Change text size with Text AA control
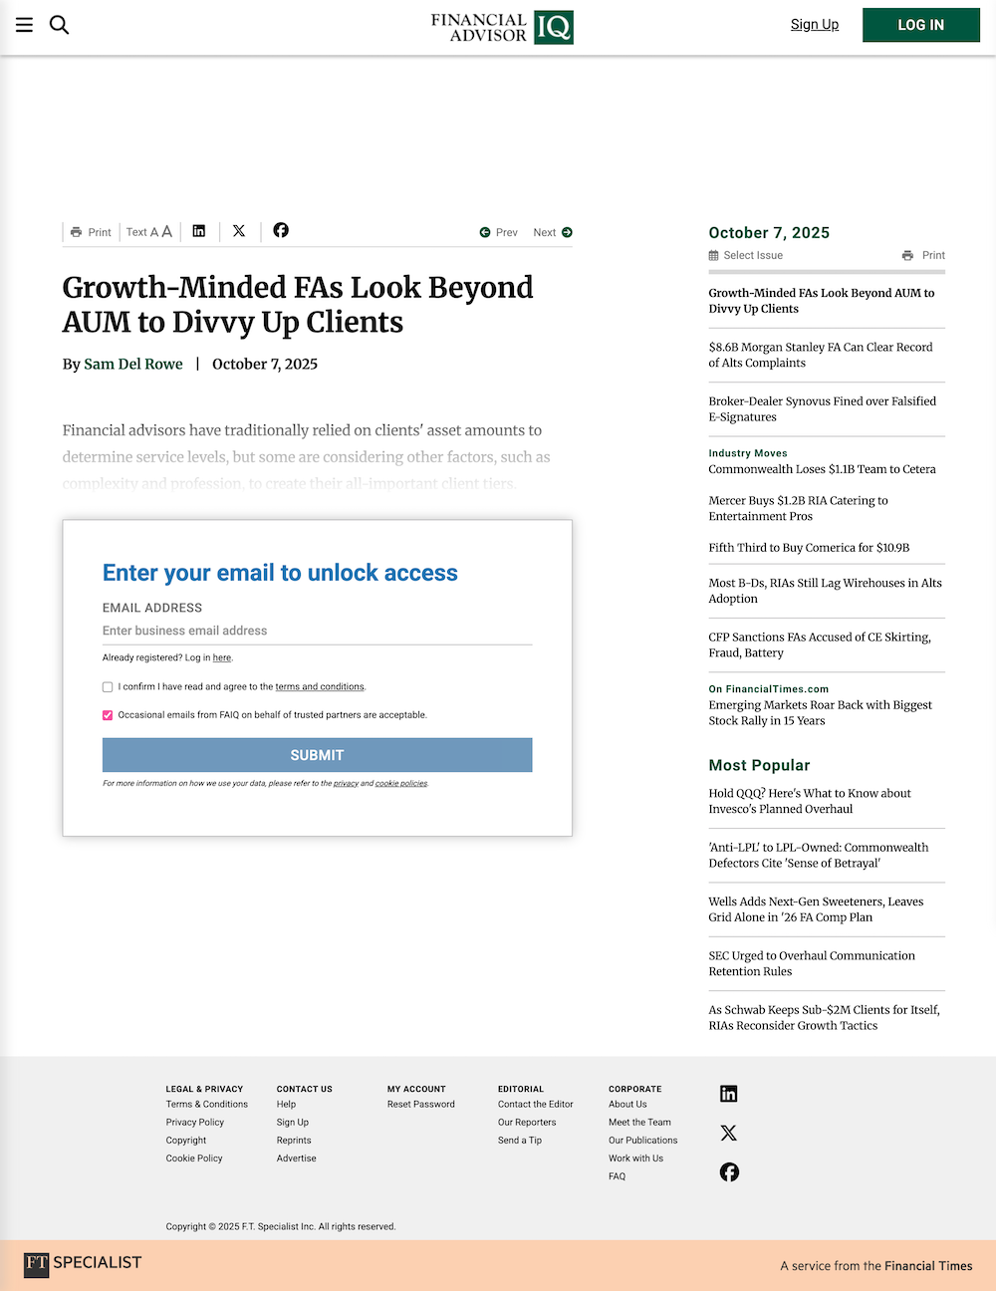The image size is (996, 1291). pos(149,232)
